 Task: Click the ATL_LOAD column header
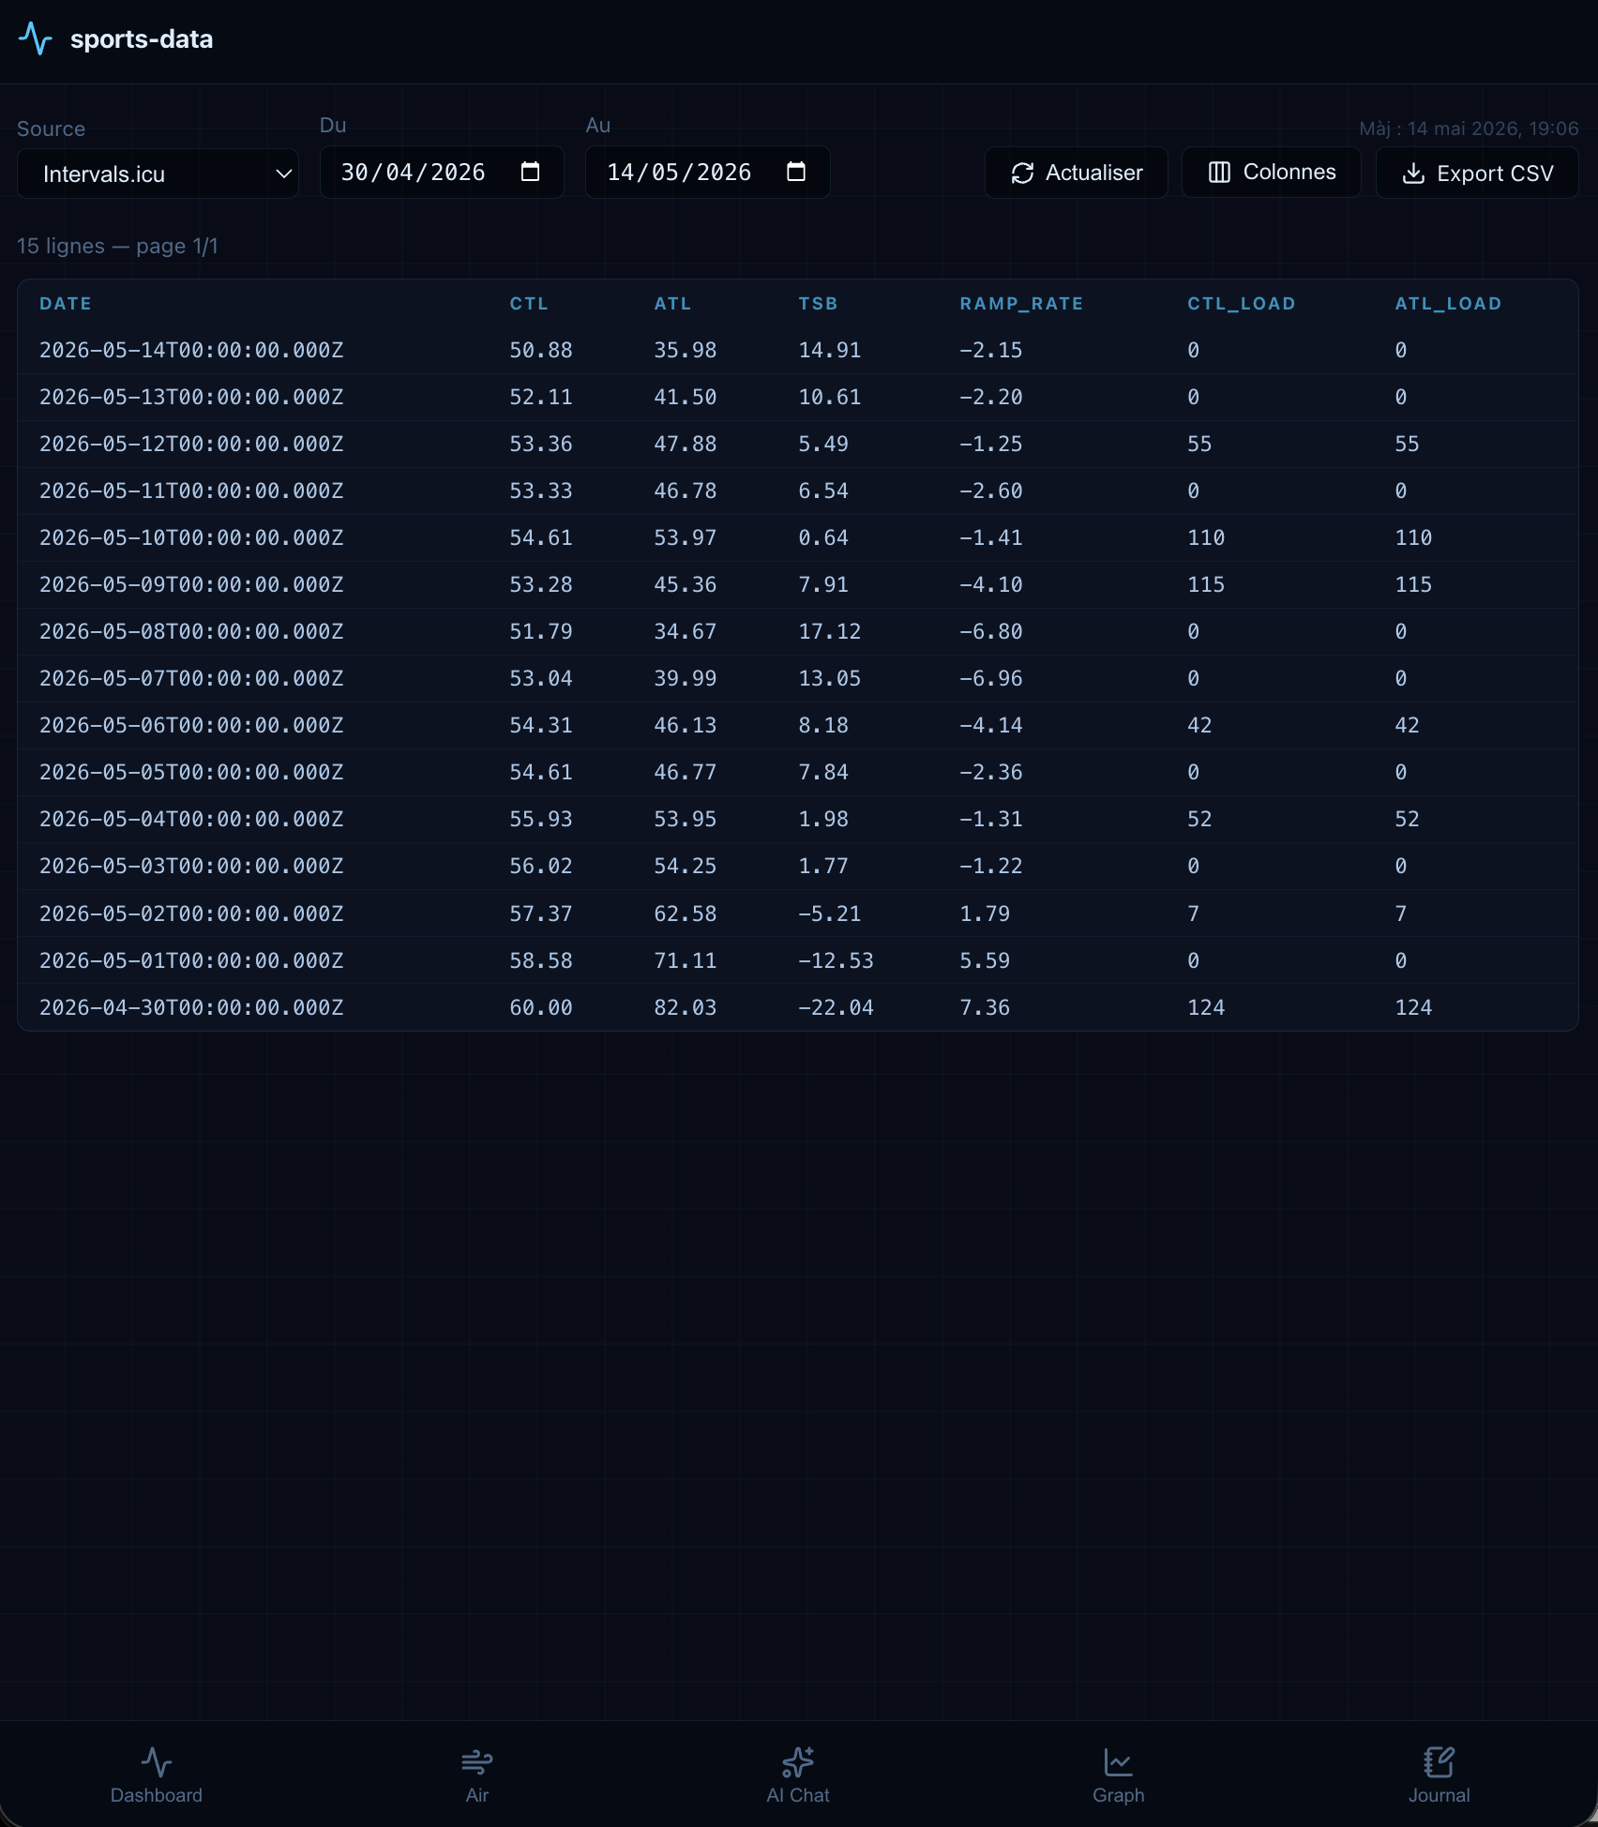pyautogui.click(x=1448, y=304)
